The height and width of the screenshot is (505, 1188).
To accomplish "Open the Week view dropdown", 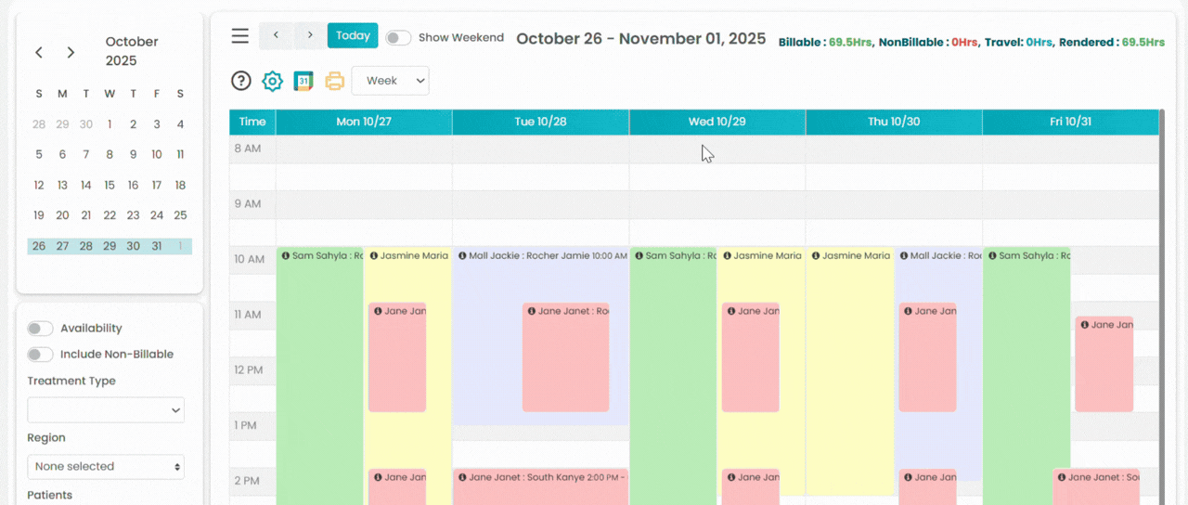I will [x=390, y=81].
